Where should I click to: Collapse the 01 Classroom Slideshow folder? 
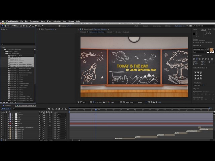pos(3,49)
